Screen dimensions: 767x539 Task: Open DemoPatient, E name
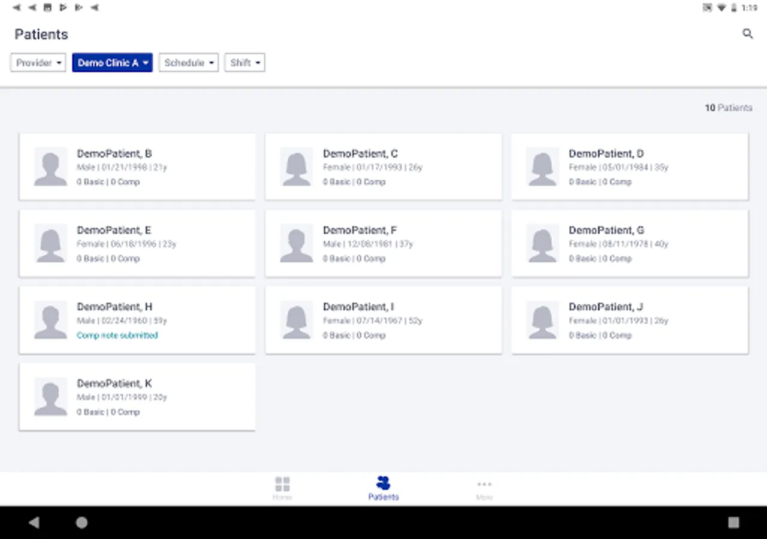click(x=114, y=231)
